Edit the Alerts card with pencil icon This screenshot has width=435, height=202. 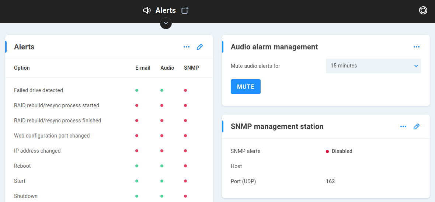[x=200, y=47]
